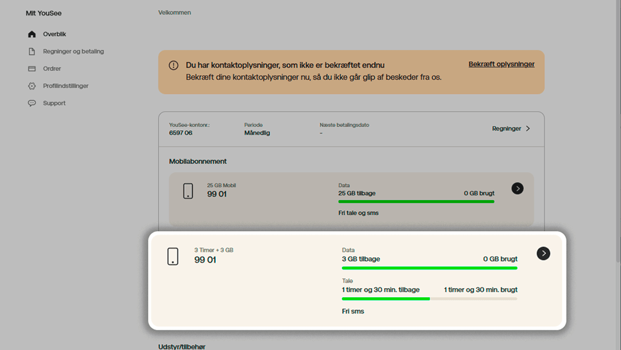Click the Data usage progress bar for 3 GB
Screen dimensions: 621x350
click(x=430, y=268)
